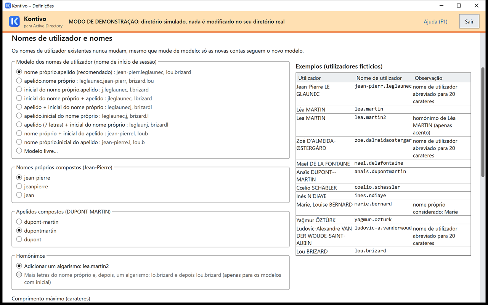488x305 pixels.
Task: Click the 'coelio.schassler' username cell
Action: pyautogui.click(x=383, y=188)
